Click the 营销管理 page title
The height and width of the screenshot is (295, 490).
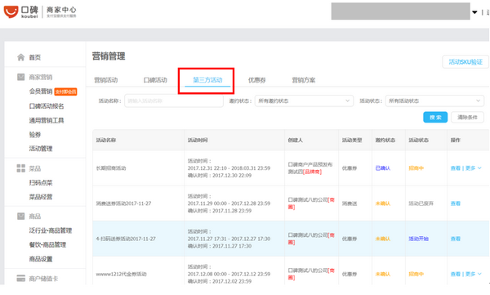point(109,56)
